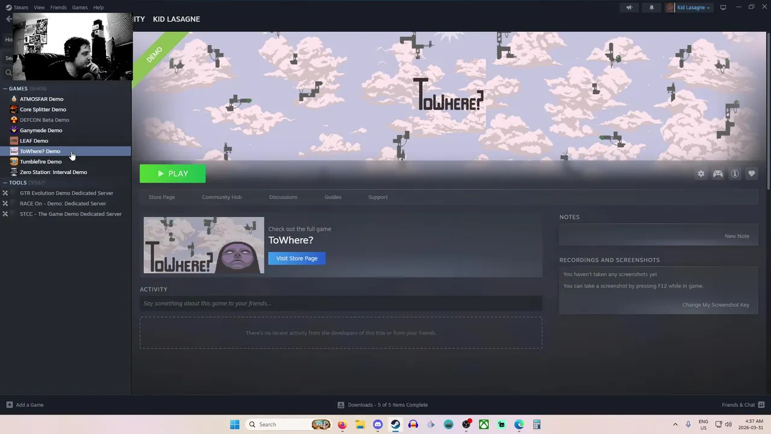The image size is (771, 434).
Task: Open the notifications bell
Action: click(x=651, y=7)
